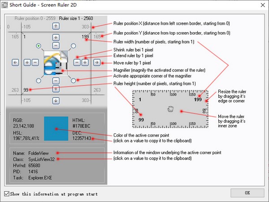Click the blue active corner color swatch
Image resolution: width=269 pixels, height=202 pixels.
[x=56, y=129]
